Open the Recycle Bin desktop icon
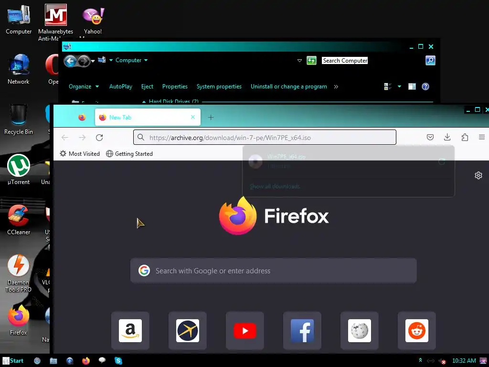 (19, 119)
